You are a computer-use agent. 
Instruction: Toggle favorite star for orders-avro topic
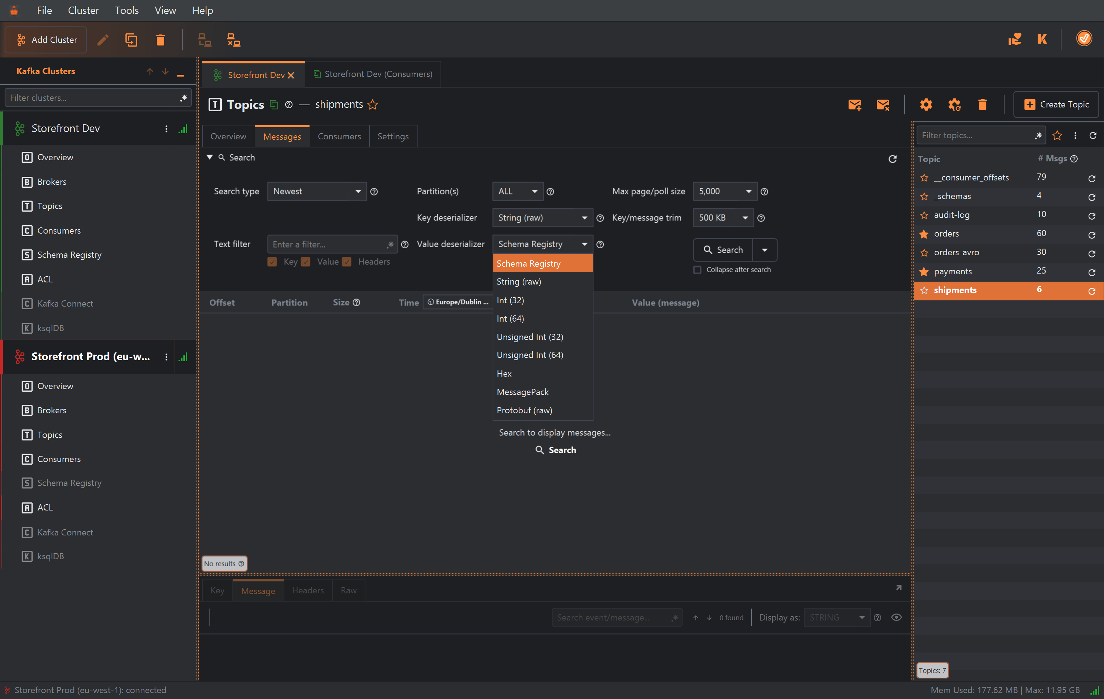click(x=924, y=253)
